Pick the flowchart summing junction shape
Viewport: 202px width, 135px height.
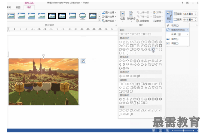pyautogui.click(x=135, y=88)
